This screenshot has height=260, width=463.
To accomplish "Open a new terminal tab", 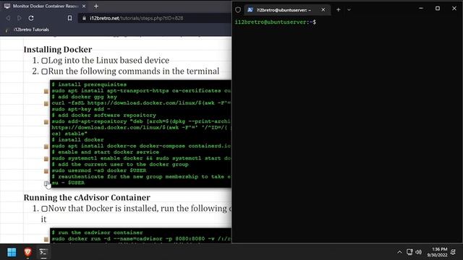I will pos(339,9).
